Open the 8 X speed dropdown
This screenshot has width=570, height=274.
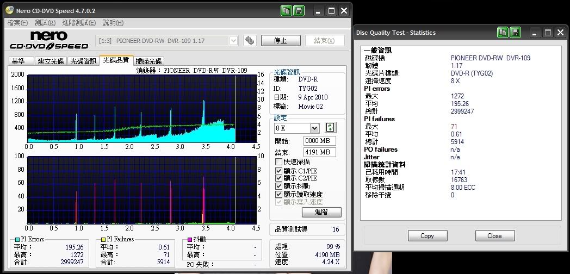point(314,128)
